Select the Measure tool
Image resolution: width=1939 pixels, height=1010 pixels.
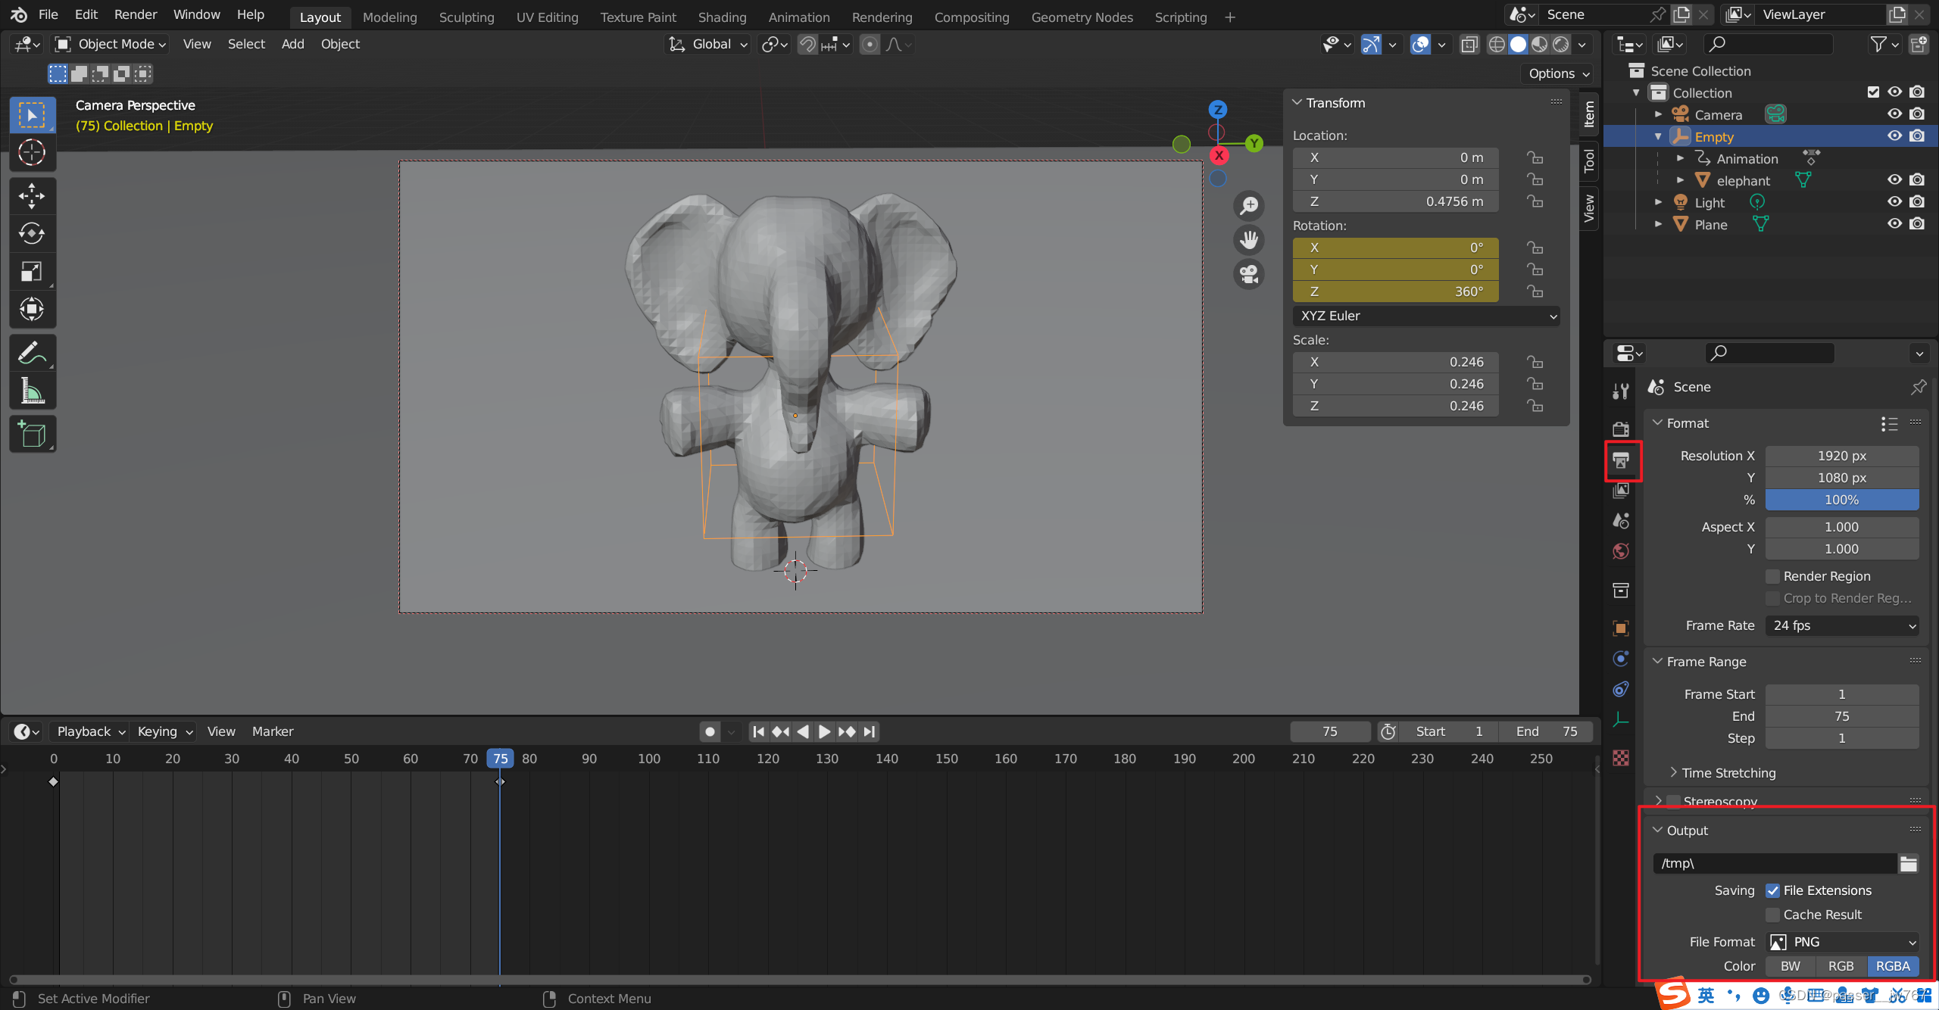coord(32,391)
